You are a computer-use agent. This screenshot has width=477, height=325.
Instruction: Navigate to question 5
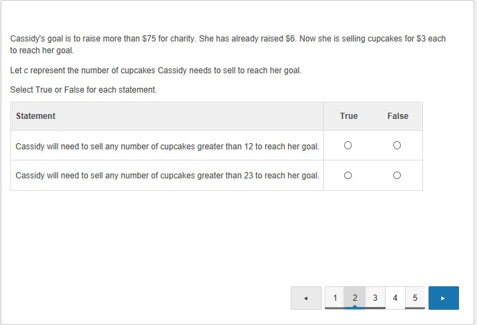click(415, 298)
